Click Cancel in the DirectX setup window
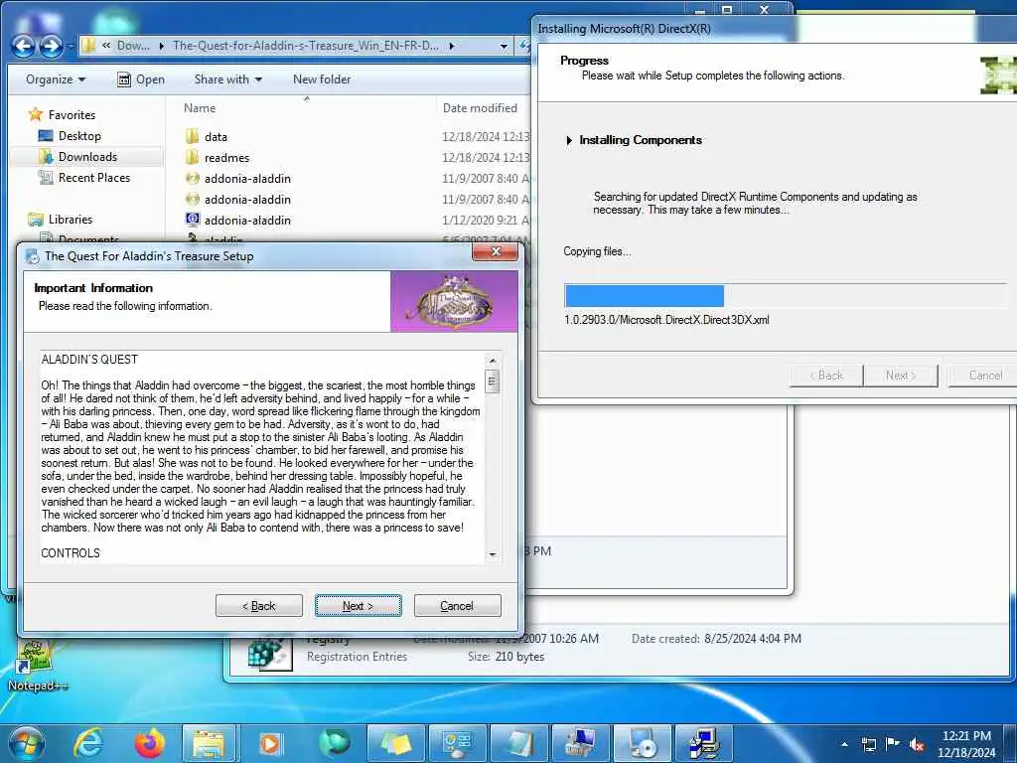The width and height of the screenshot is (1017, 763). coord(984,375)
